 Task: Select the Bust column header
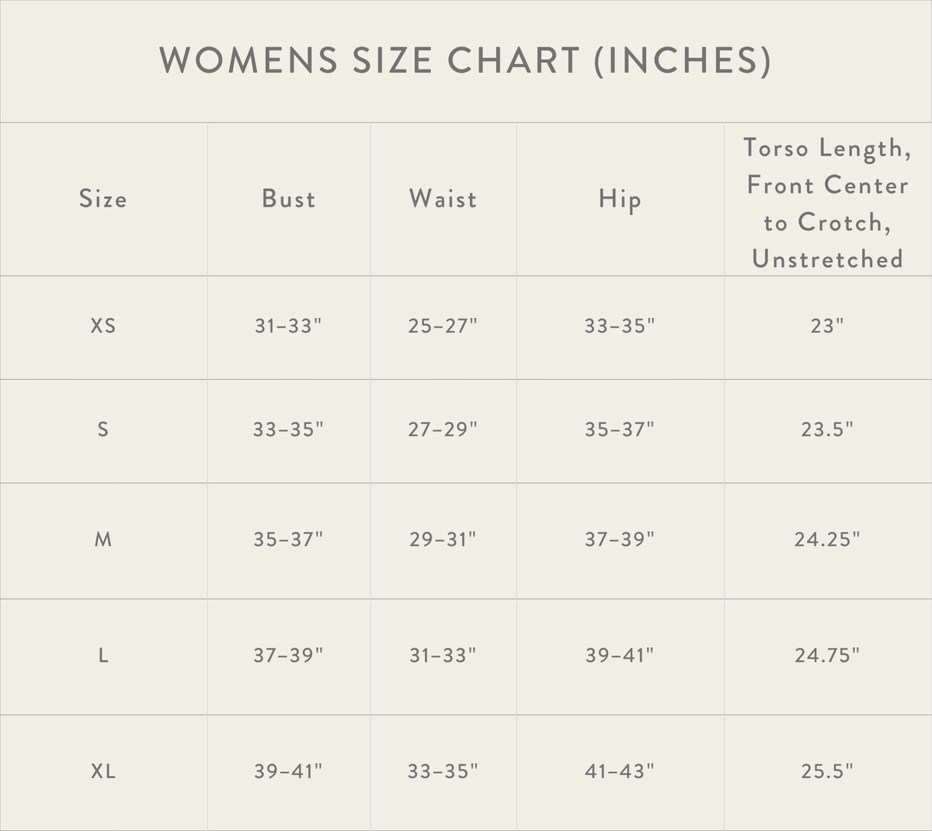(289, 199)
